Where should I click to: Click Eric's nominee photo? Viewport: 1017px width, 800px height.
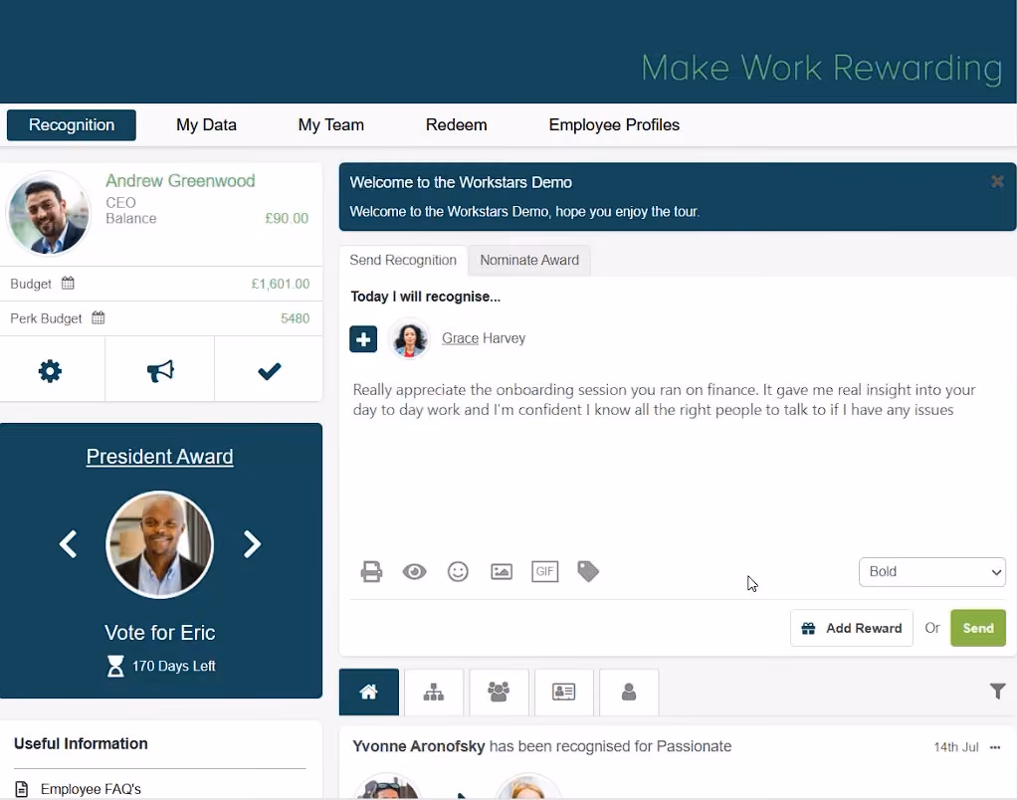[x=159, y=544]
